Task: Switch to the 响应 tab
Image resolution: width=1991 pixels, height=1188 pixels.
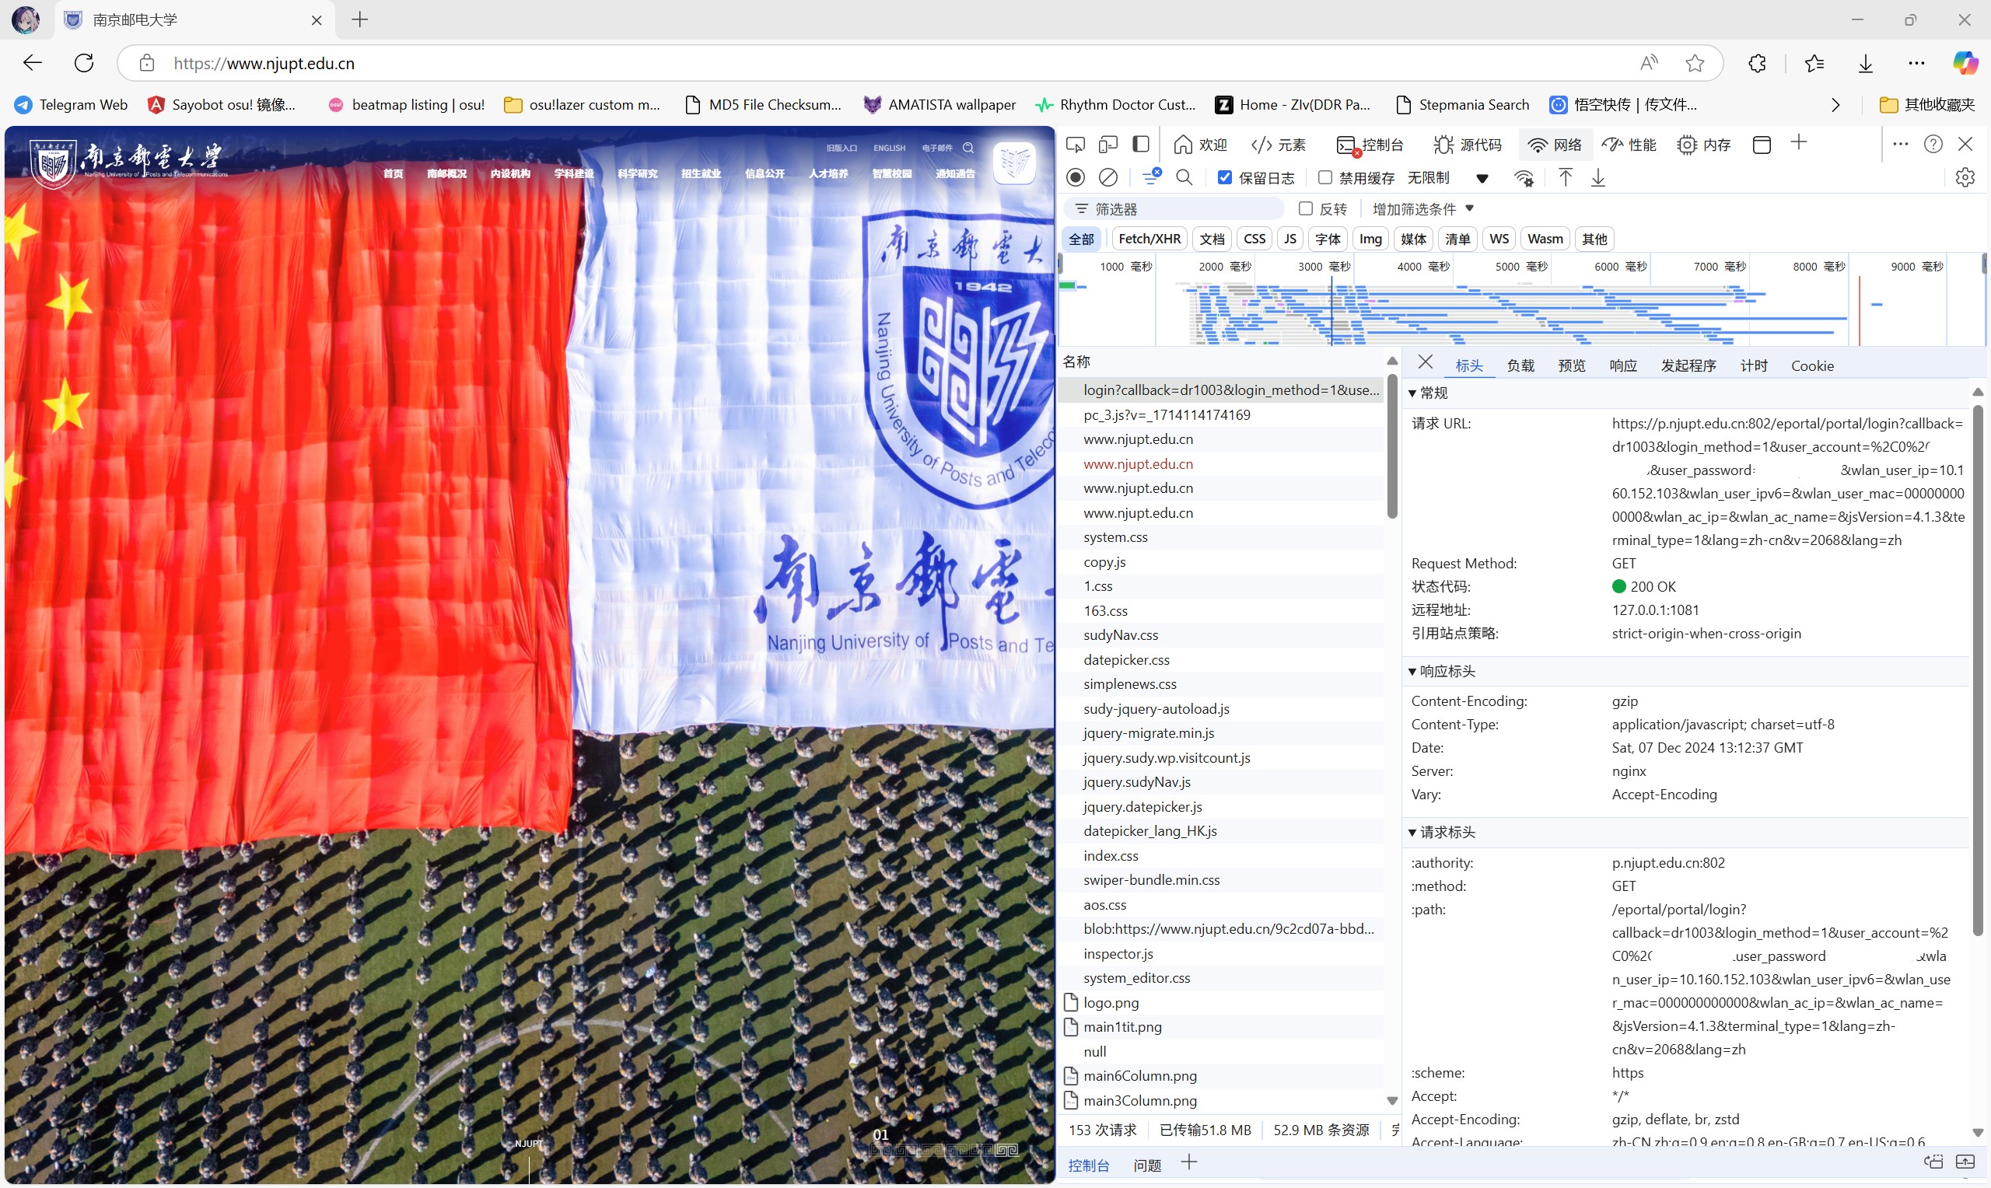Action: click(1622, 366)
